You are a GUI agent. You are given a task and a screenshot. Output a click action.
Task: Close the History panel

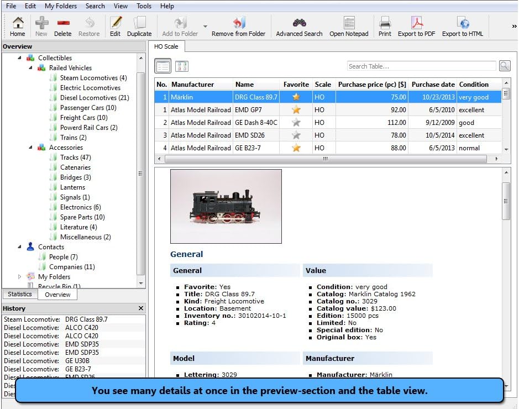141,308
